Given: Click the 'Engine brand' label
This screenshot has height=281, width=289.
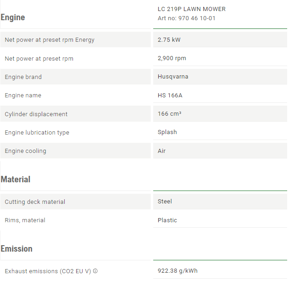Looking at the screenshot, I should click(x=23, y=77).
